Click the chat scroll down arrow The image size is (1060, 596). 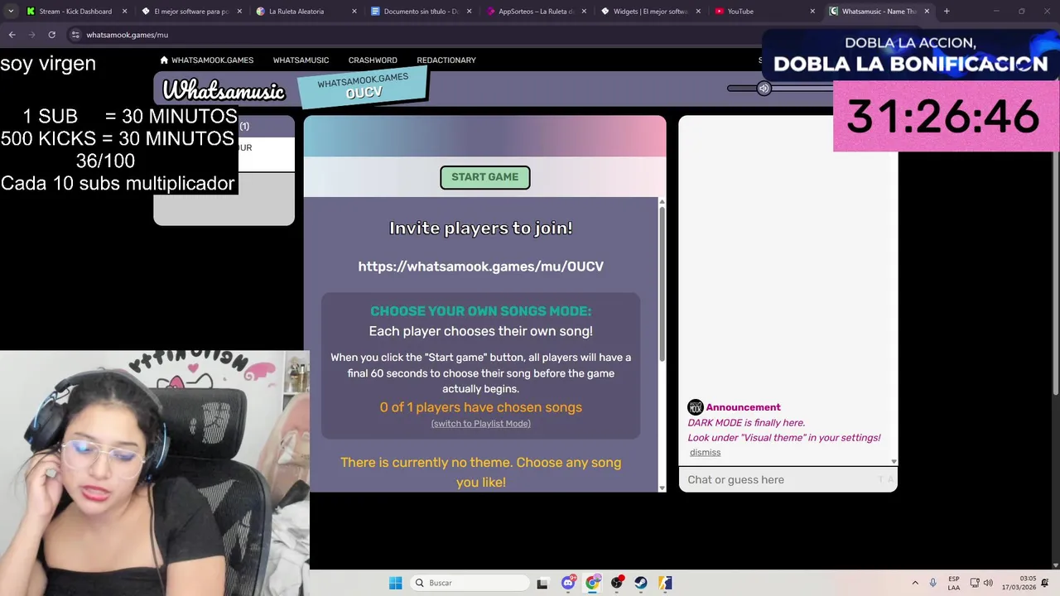click(x=894, y=461)
